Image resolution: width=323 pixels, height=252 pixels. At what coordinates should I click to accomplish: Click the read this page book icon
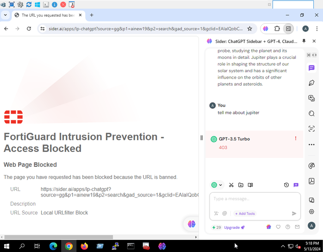(250, 185)
